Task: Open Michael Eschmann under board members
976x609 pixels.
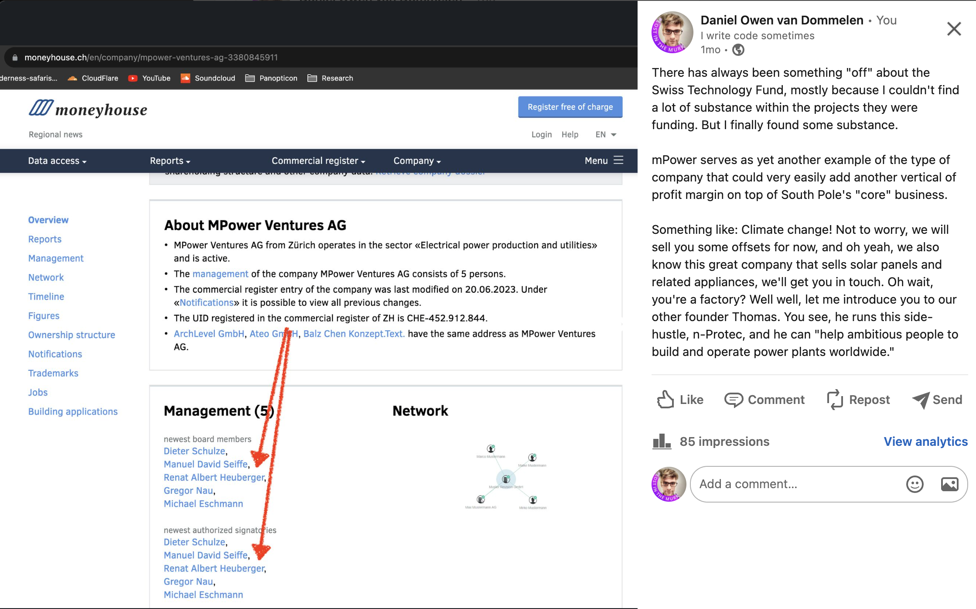Action: (x=203, y=504)
